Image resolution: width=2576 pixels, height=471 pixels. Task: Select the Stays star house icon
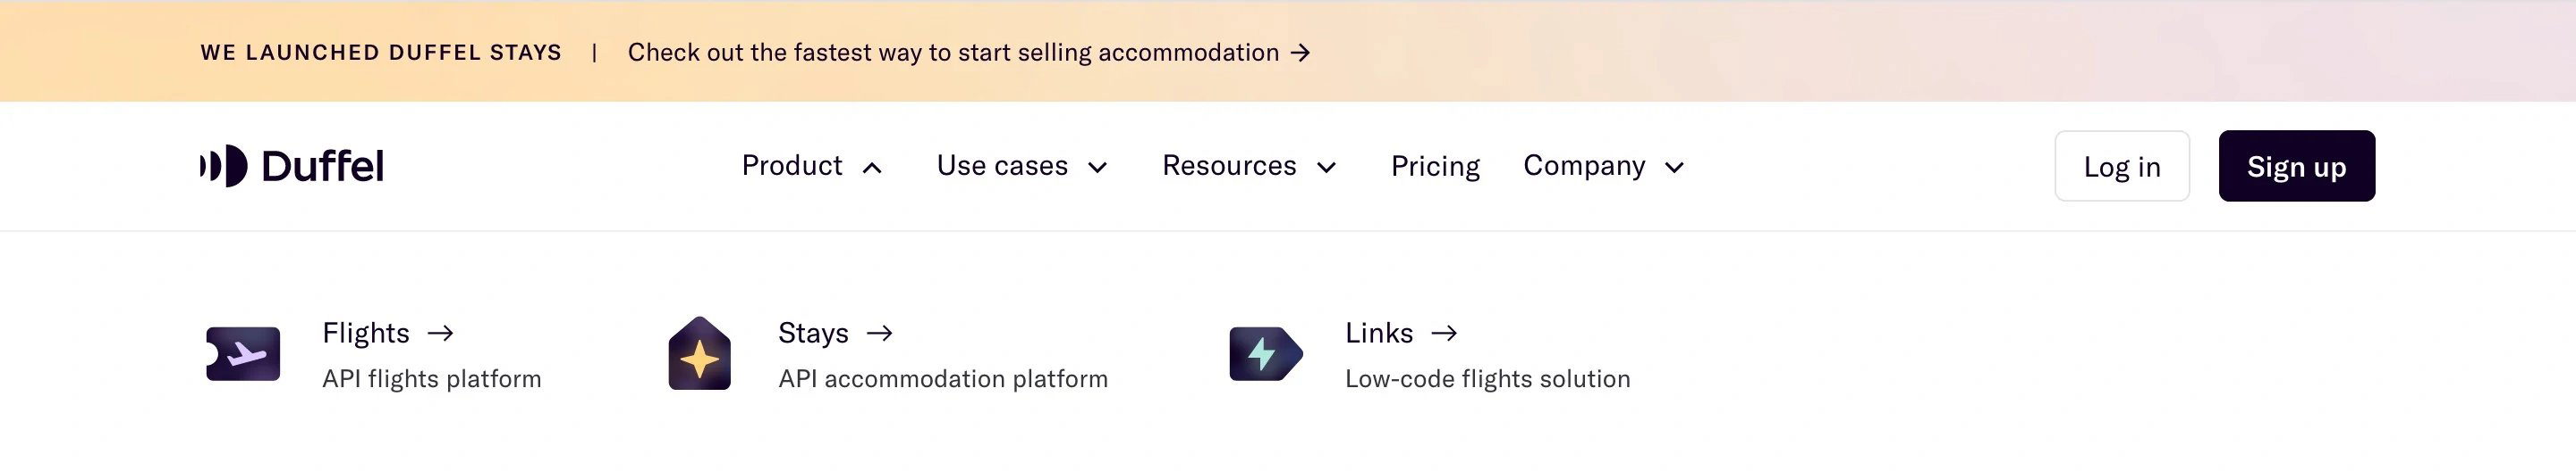coord(699,353)
